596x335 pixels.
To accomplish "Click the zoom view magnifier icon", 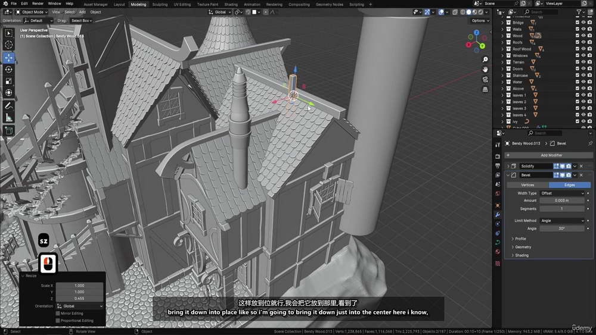I will click(x=485, y=60).
